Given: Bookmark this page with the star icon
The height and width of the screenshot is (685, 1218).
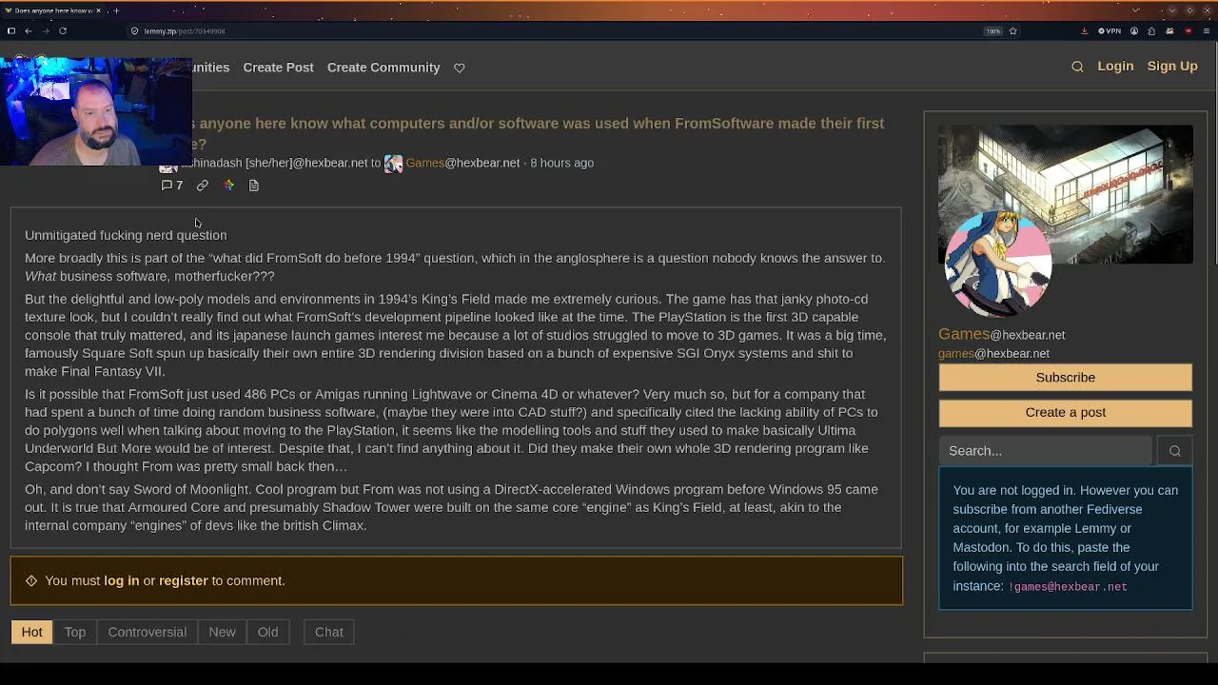Looking at the screenshot, I should pos(1012,30).
